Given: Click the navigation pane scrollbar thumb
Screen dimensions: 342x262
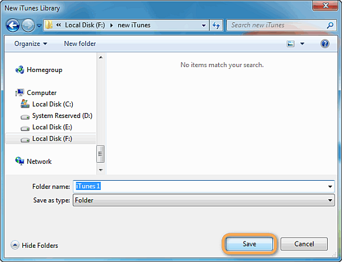Looking at the screenshot, I should [x=100, y=154].
